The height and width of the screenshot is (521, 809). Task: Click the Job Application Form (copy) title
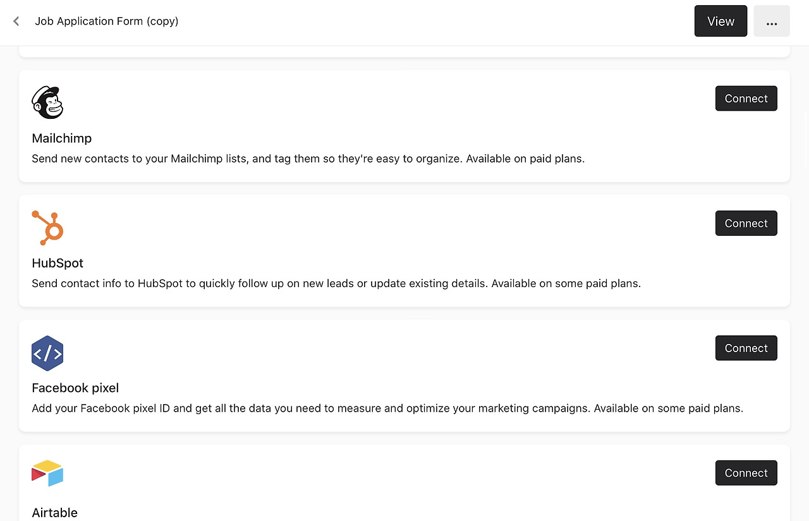coord(107,21)
